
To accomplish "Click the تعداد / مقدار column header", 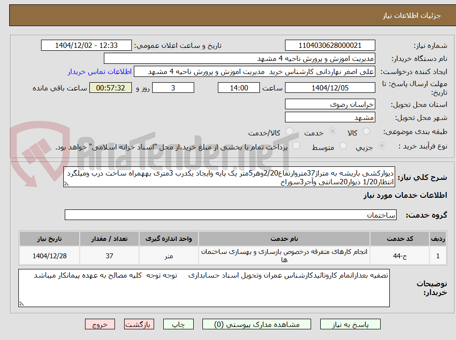I will click(x=109, y=239).
